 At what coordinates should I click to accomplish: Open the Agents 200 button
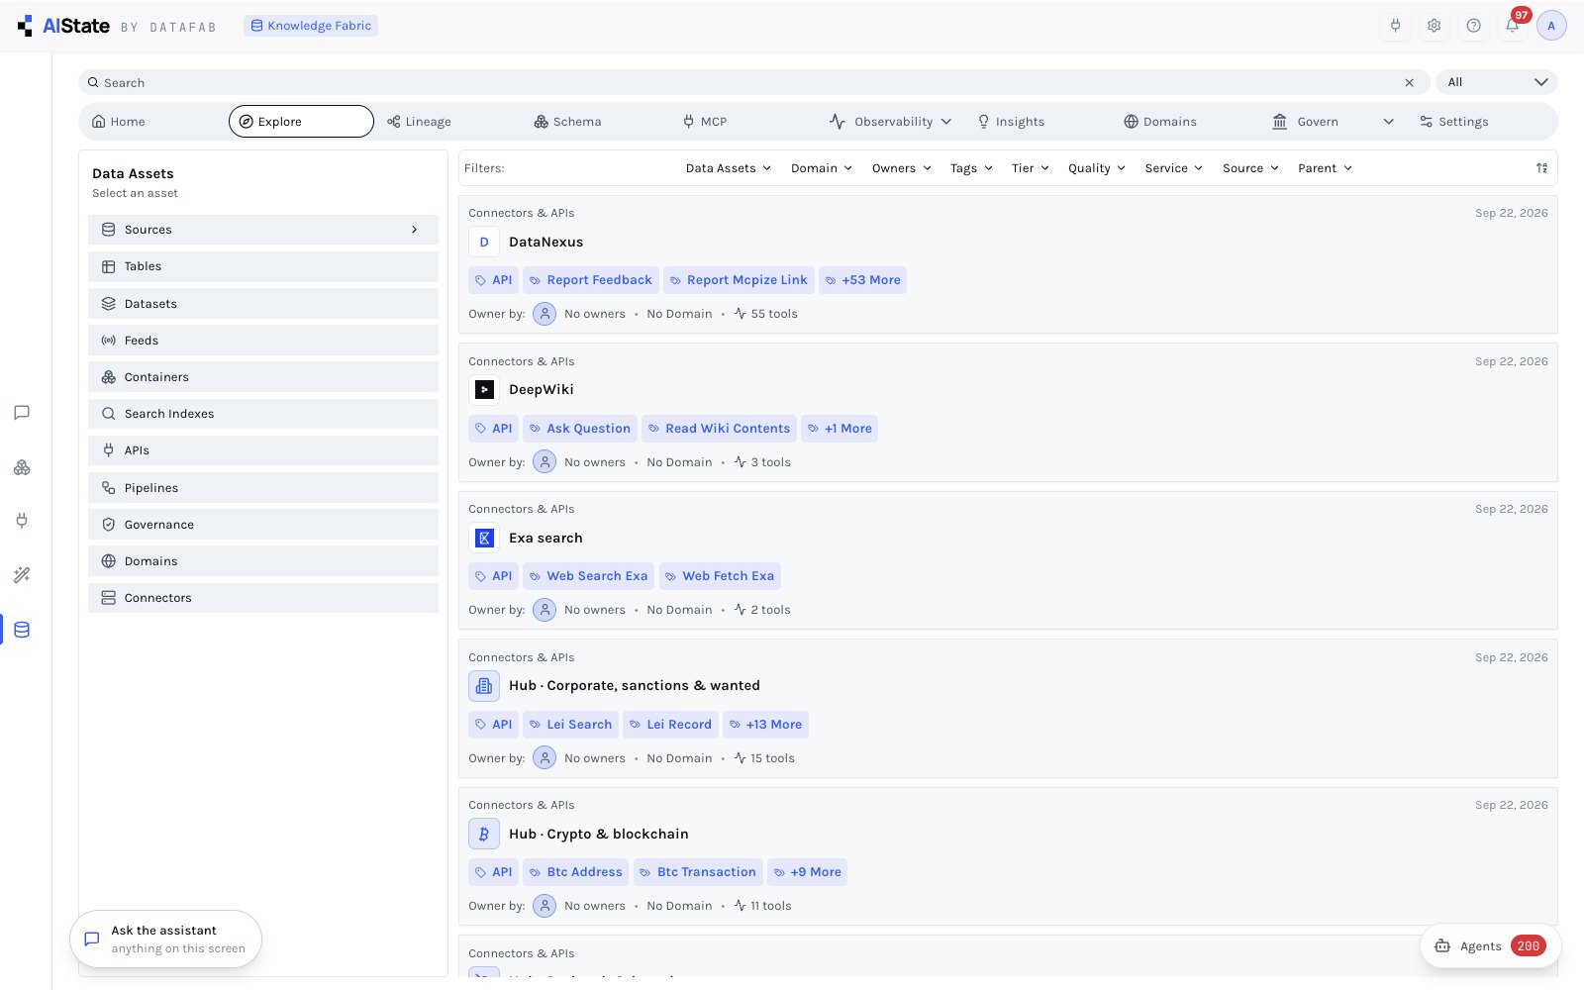pyautogui.click(x=1490, y=946)
